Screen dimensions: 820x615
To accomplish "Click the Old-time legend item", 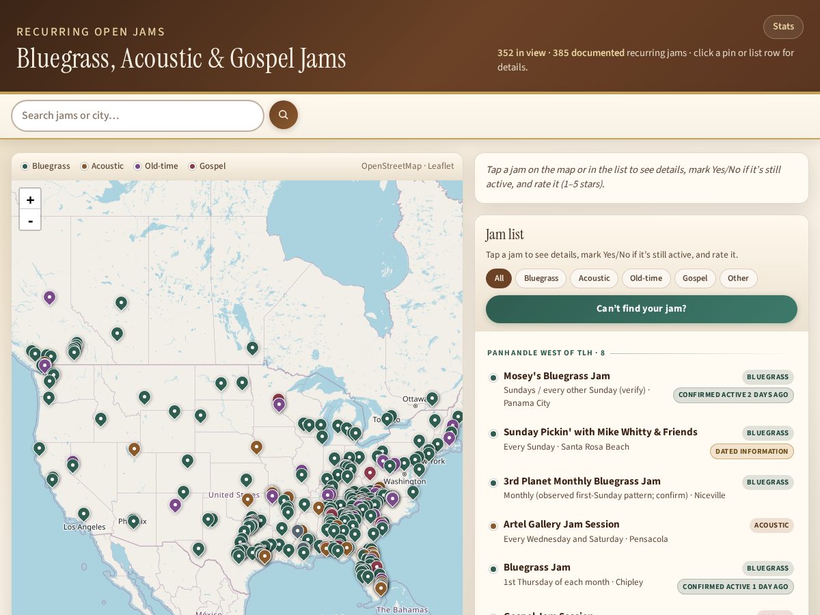I will click(x=156, y=166).
